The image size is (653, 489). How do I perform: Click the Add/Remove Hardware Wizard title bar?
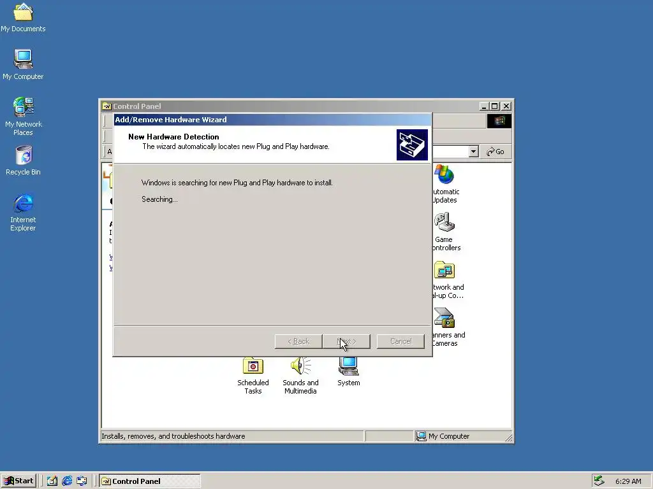point(273,120)
